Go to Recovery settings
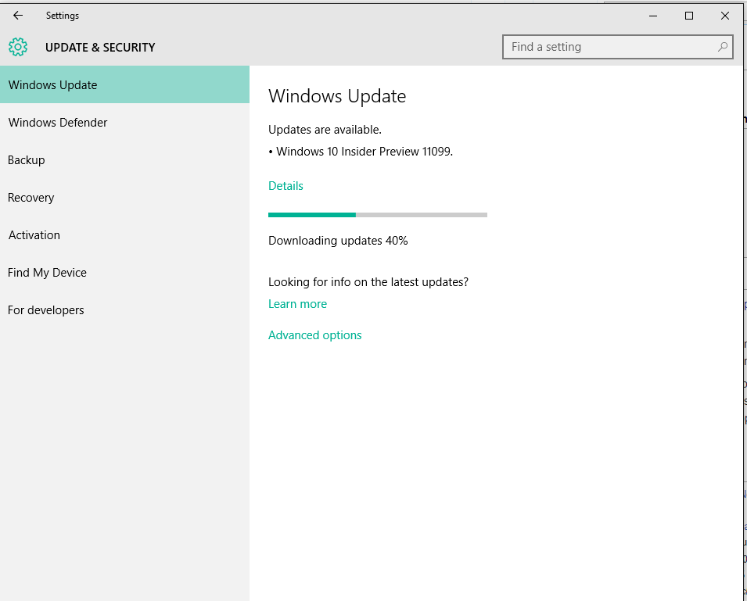Viewport: 747px width, 601px height. coord(125,198)
